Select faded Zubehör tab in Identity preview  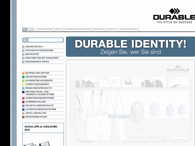(133, 82)
